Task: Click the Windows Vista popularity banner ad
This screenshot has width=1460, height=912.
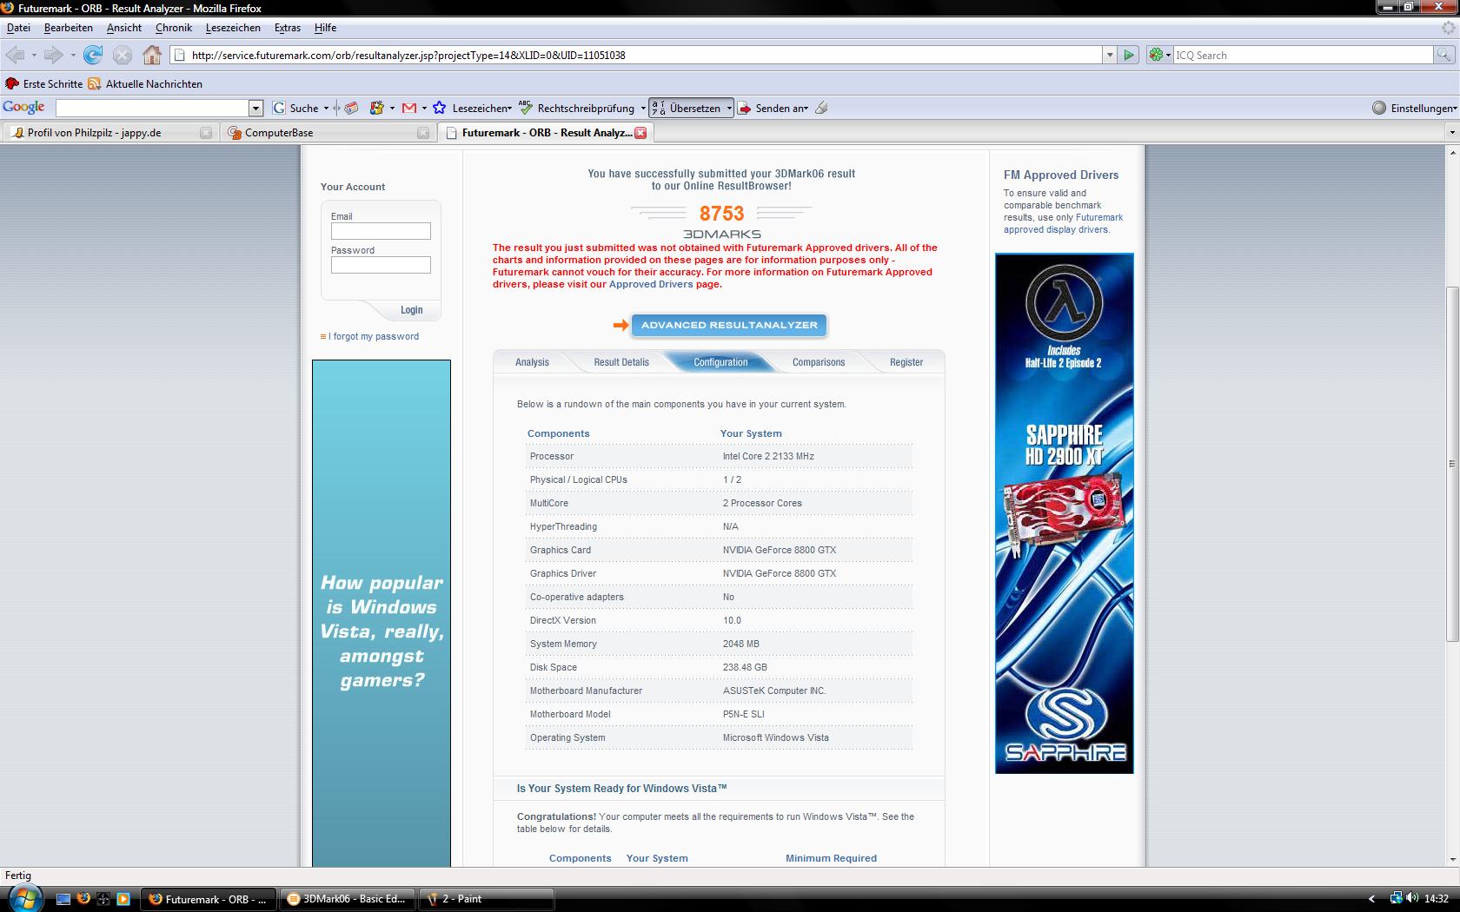Action: click(x=382, y=613)
